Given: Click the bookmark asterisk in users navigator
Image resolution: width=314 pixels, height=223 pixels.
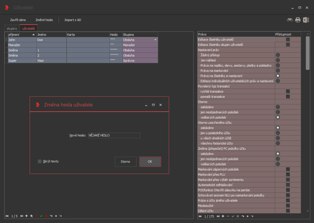Looking at the screenshot, I should [x=56, y=216].
